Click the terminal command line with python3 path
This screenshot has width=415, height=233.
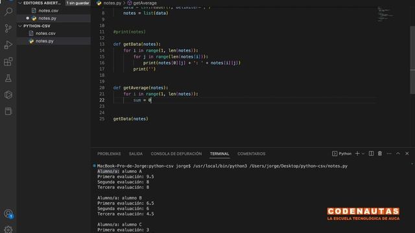[x=222, y=166]
